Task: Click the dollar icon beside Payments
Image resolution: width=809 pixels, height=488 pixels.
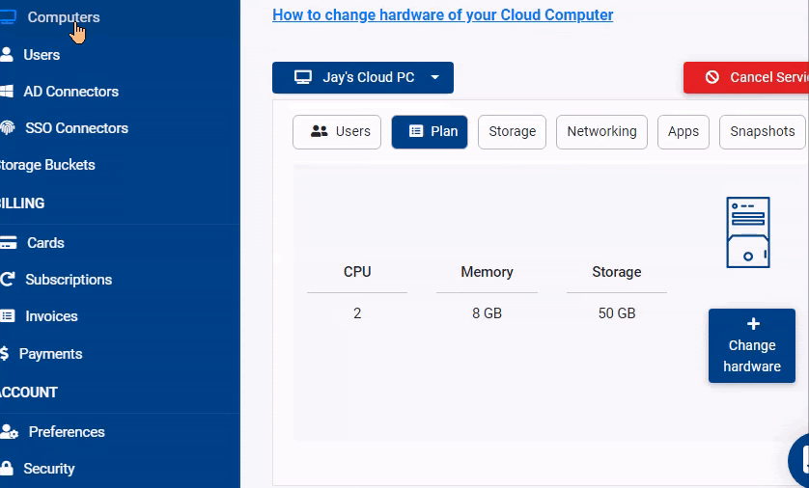Action: coord(5,354)
